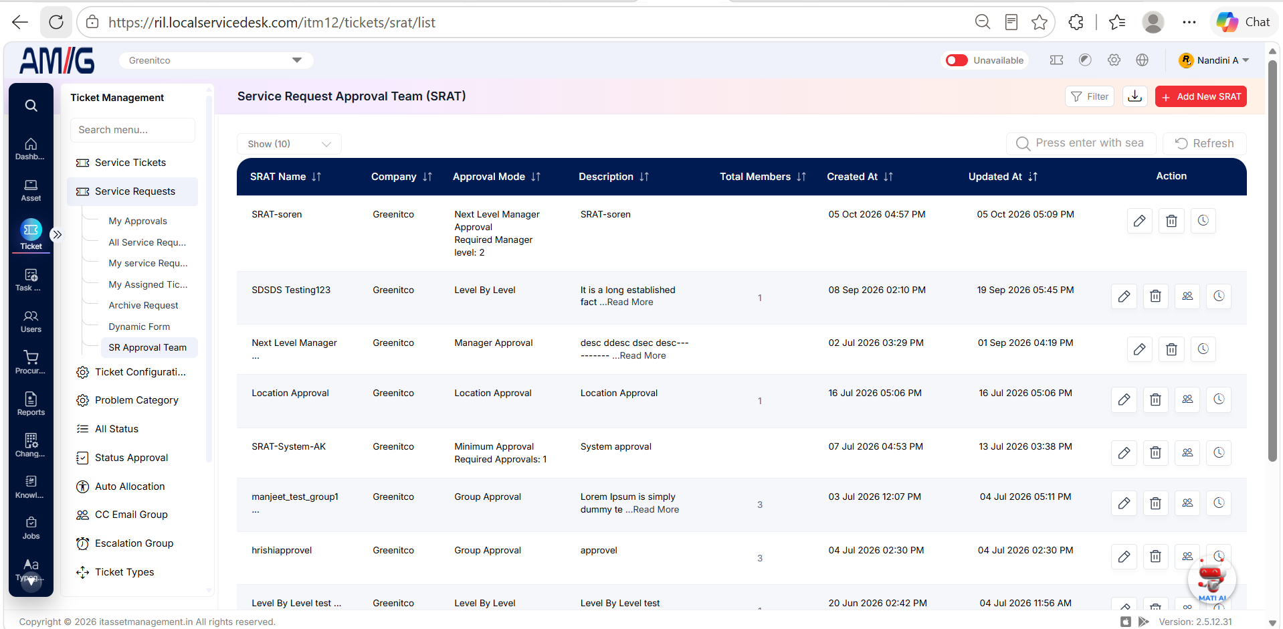
Task: Select Escalation Group menu item
Action: (134, 543)
